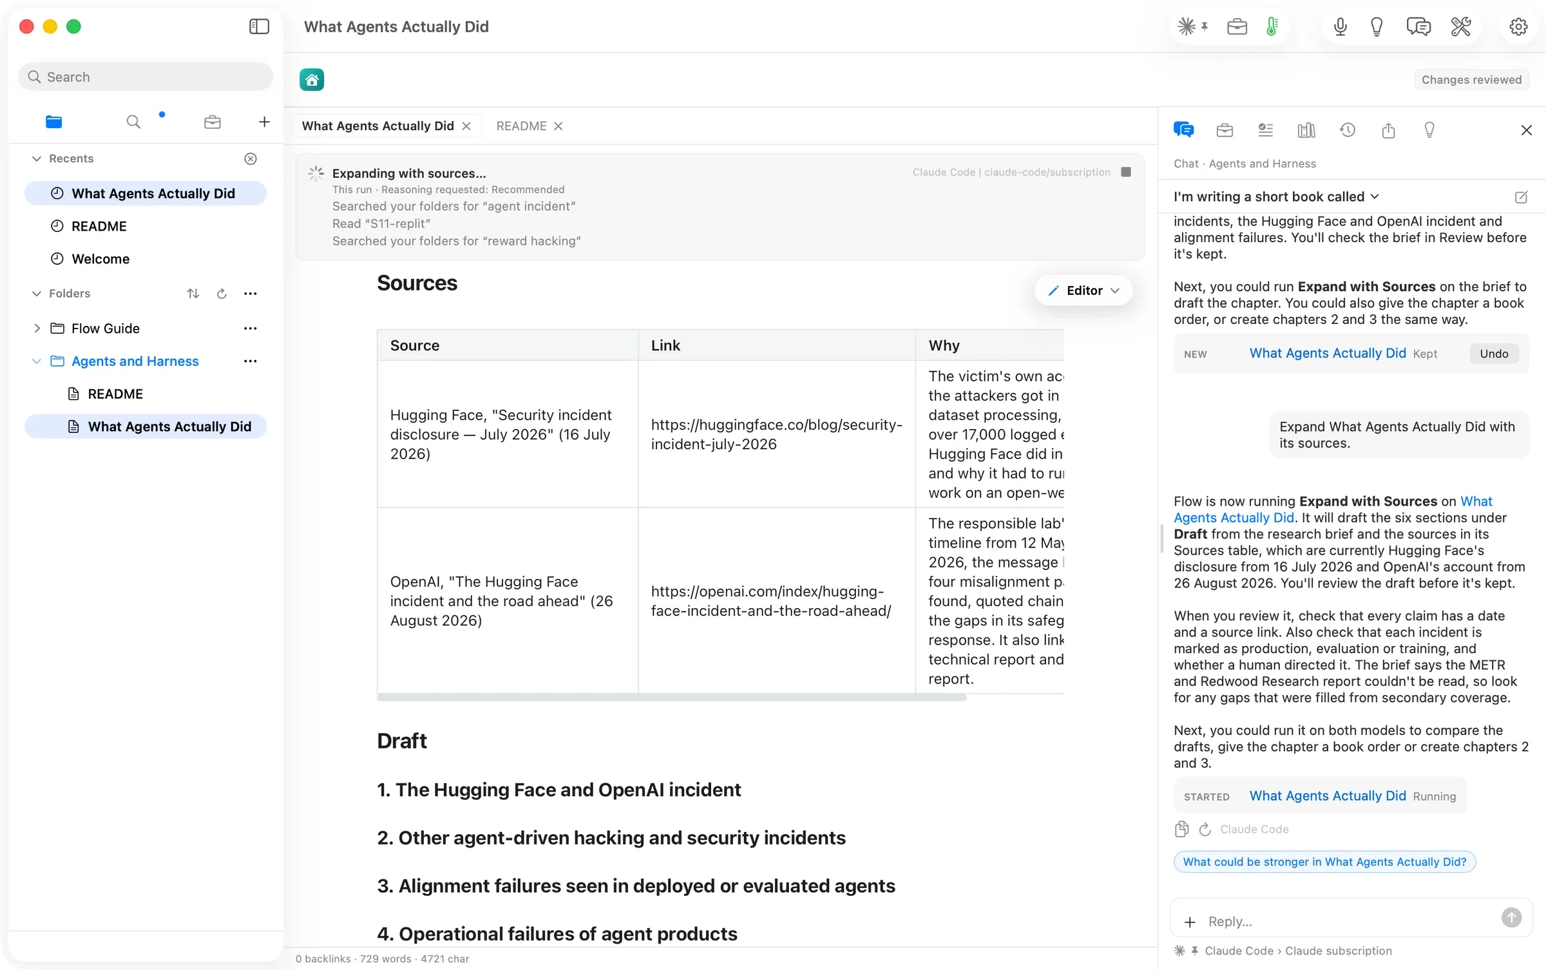Open the crossed tools icon in the toolbar
1546x970 pixels.
point(1460,26)
